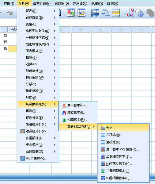Select 卡方 chi-square legacy dialog

[123, 128]
